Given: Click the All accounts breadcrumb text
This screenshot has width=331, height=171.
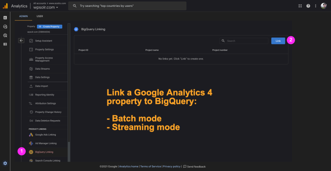Looking at the screenshot, I should tap(39, 3).
